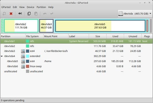Viewport: 153px width, 103px height.
Task: Click the mounted key icon for /dev/sda6
Action: pos(23,66)
